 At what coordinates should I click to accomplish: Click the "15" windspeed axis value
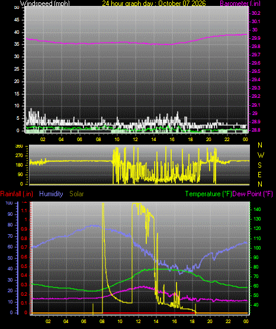point(17,94)
